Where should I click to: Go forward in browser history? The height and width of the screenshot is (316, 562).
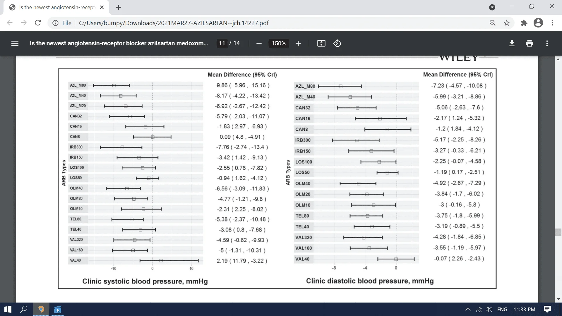(x=24, y=23)
